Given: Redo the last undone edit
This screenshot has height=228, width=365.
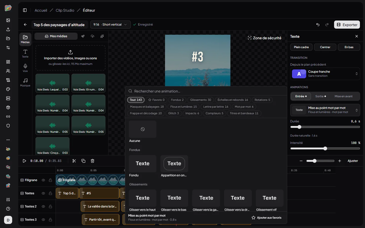Looking at the screenshot, I should pos(327,25).
